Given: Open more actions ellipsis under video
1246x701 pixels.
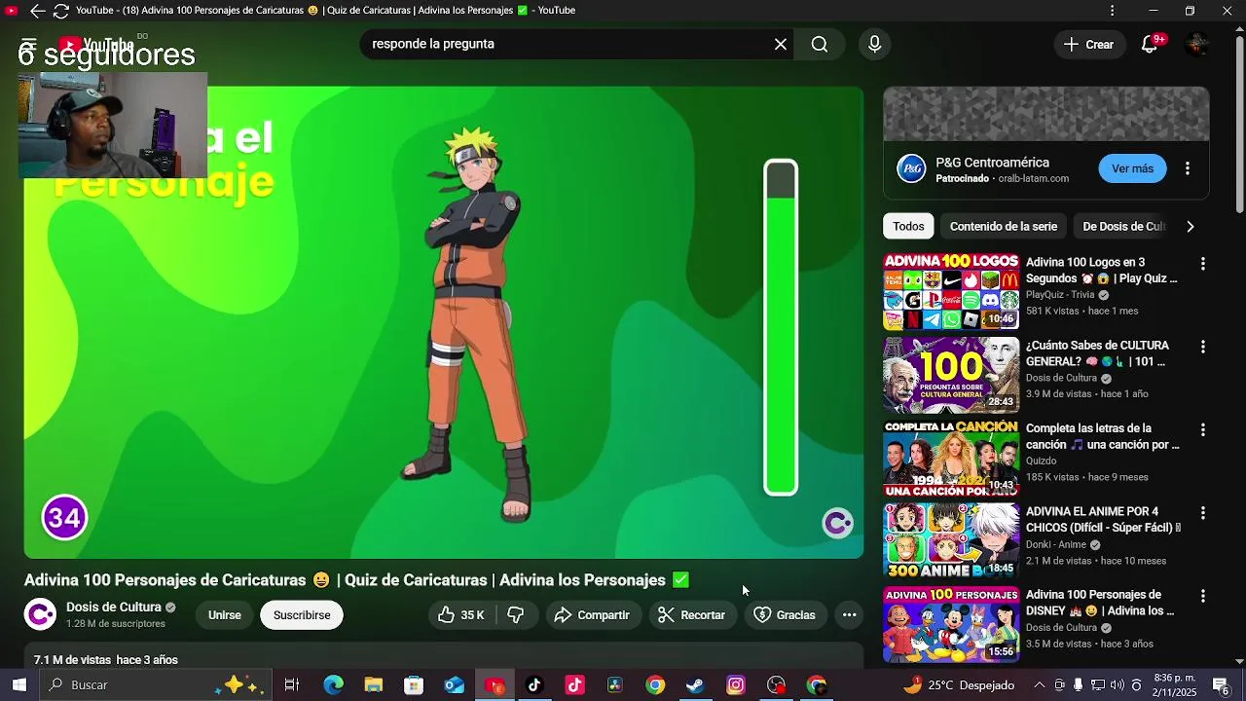Looking at the screenshot, I should point(849,615).
